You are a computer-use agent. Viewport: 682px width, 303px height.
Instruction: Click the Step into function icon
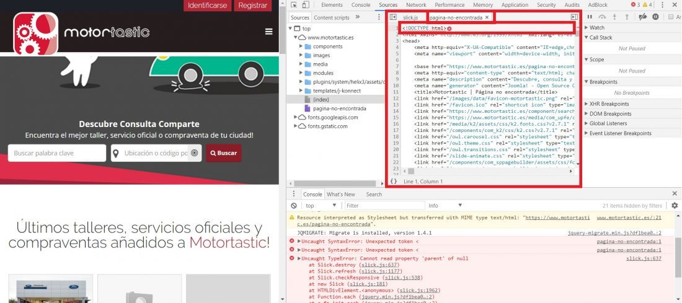[614, 17]
